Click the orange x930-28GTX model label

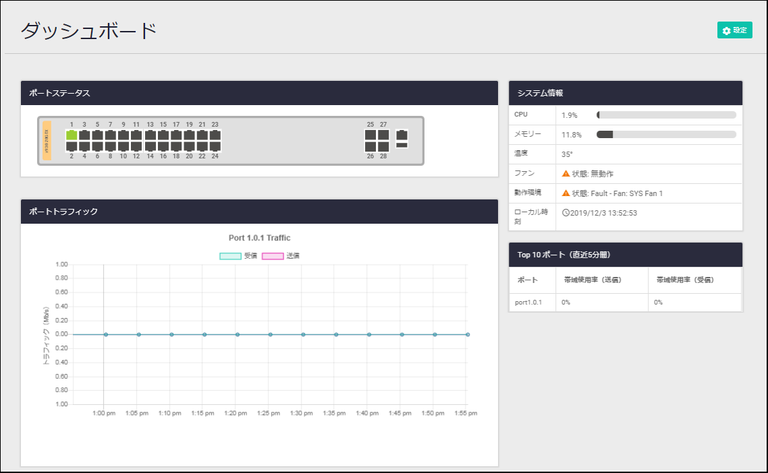47,139
